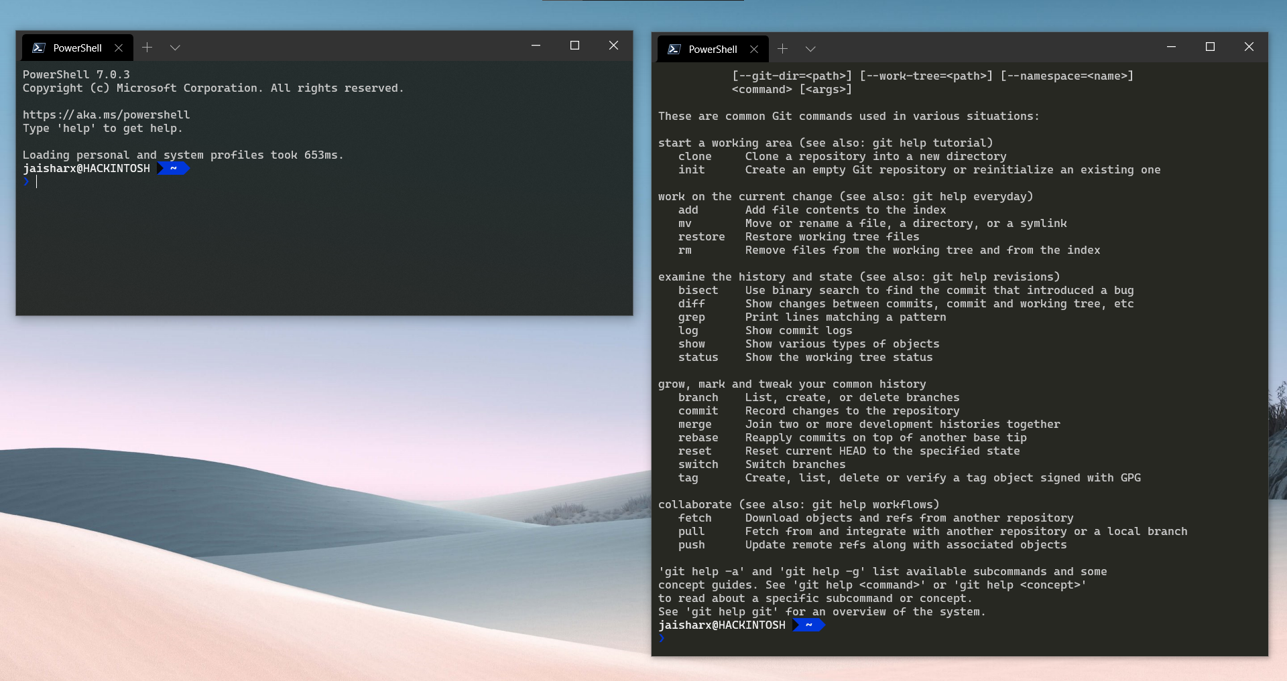
Task: Click the 'merge' git command row
Action: (869, 425)
